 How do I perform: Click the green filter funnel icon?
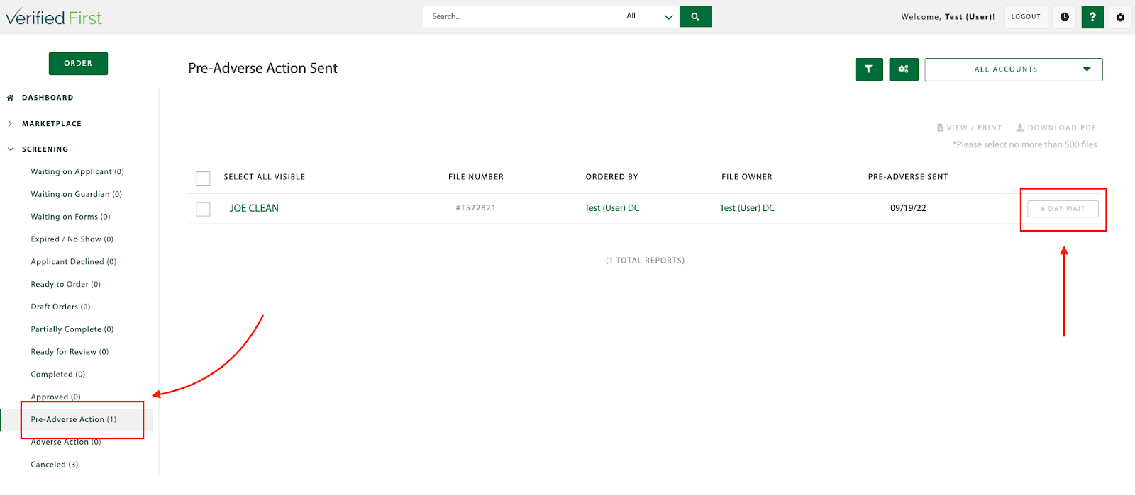[x=869, y=69]
